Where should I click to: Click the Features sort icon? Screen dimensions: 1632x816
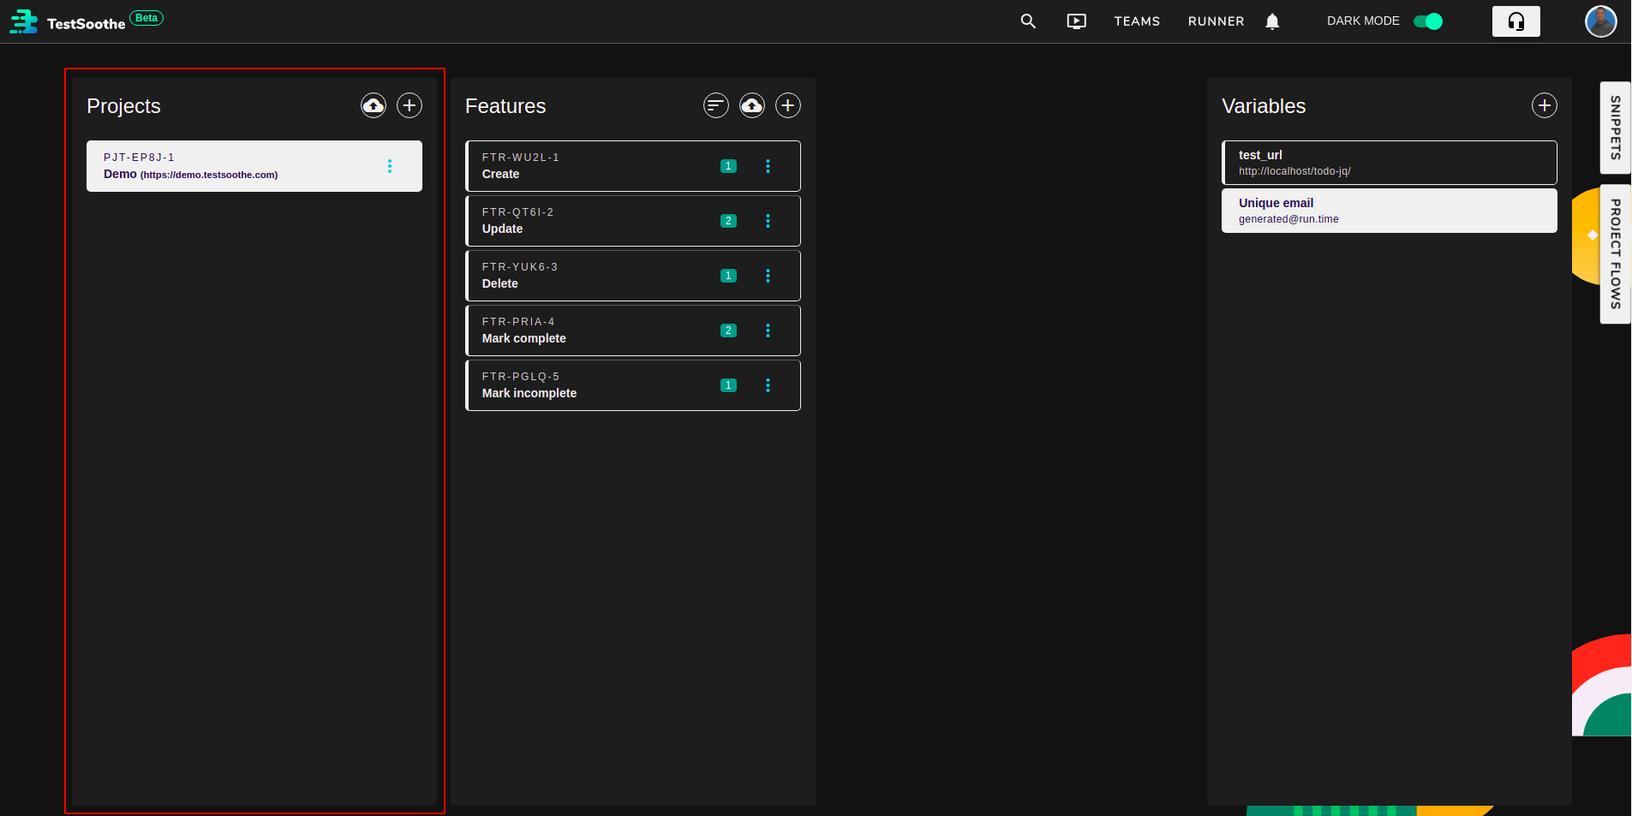716,105
